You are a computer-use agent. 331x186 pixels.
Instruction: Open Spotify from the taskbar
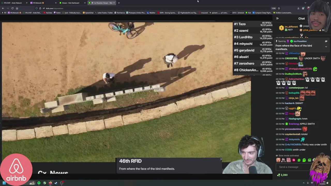[39, 183]
